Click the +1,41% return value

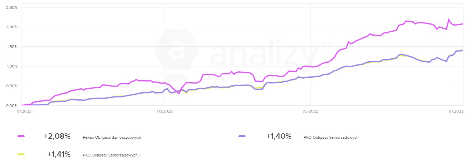pyautogui.click(x=59, y=154)
